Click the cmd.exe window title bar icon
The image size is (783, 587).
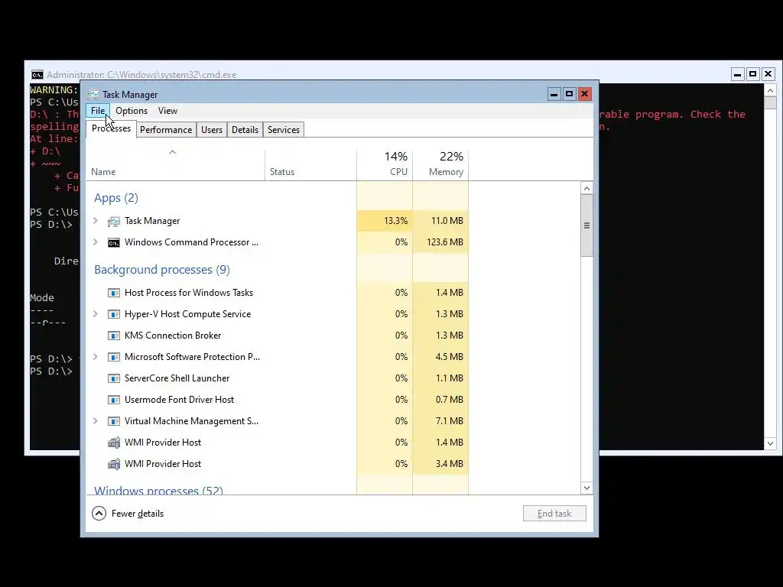pos(37,75)
